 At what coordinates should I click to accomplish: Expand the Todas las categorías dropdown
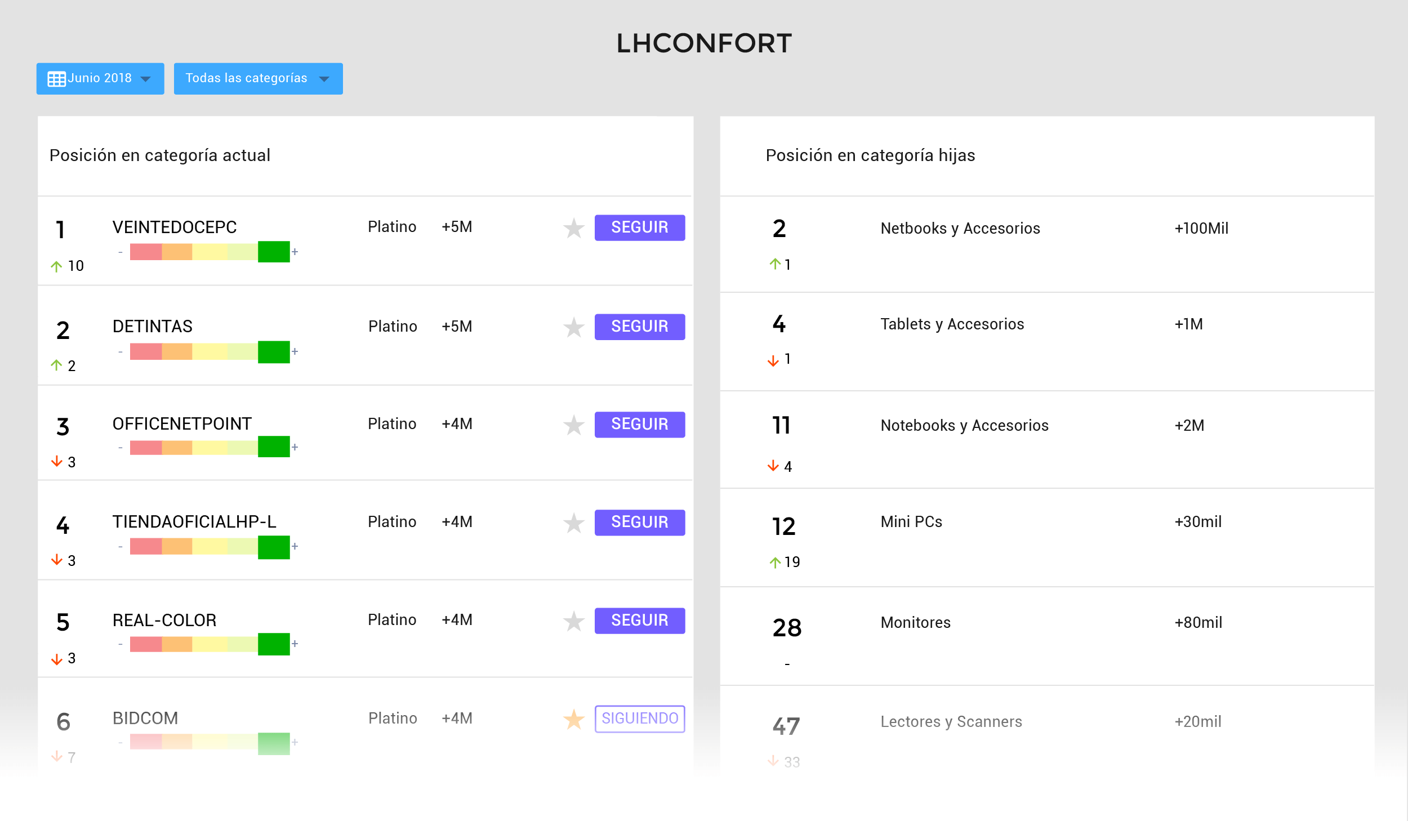[x=246, y=78]
